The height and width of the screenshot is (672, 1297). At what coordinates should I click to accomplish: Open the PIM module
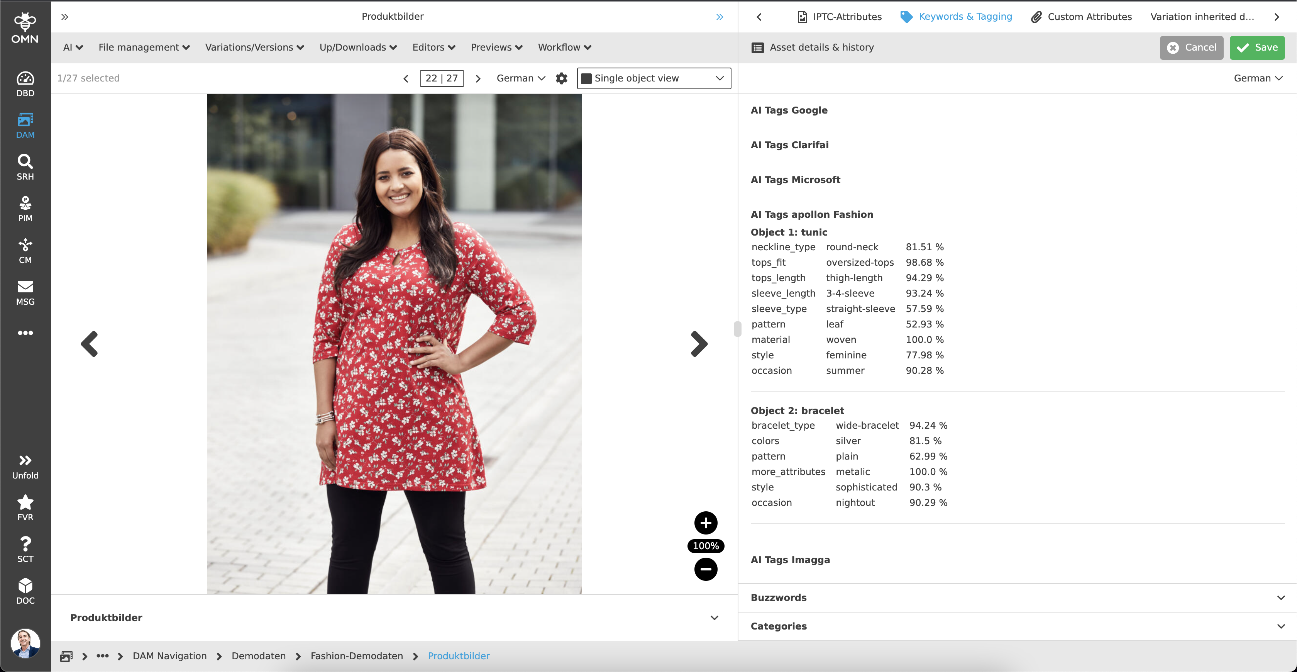(x=25, y=208)
